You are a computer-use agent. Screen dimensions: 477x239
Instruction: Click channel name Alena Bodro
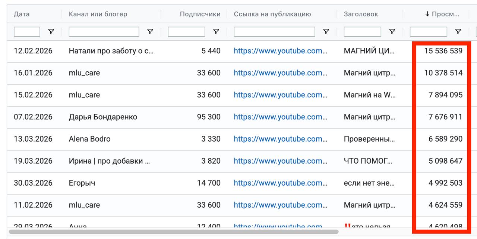coord(90,139)
